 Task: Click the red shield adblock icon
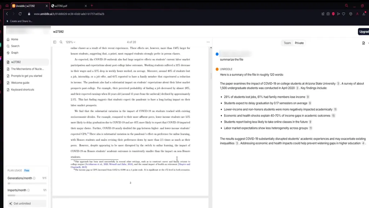333,14
